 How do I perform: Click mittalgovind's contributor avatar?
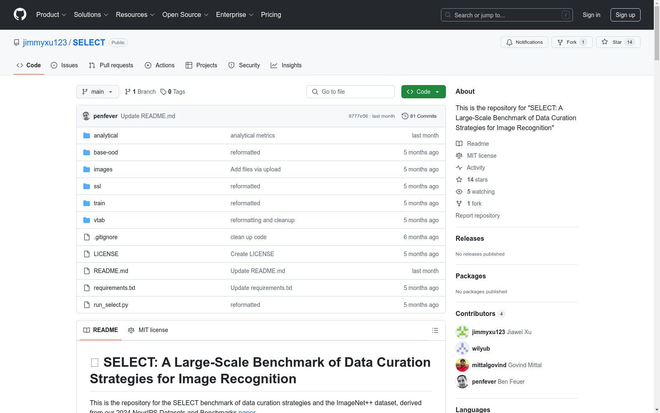click(462, 365)
